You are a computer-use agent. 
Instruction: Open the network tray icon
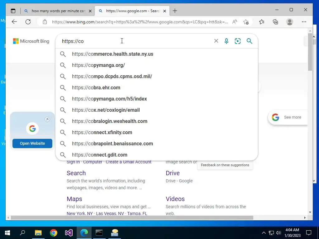click(271, 233)
